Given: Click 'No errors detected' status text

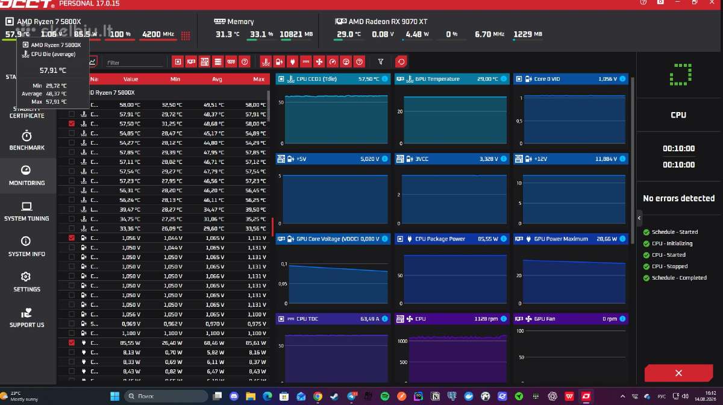Looking at the screenshot, I should coord(678,198).
